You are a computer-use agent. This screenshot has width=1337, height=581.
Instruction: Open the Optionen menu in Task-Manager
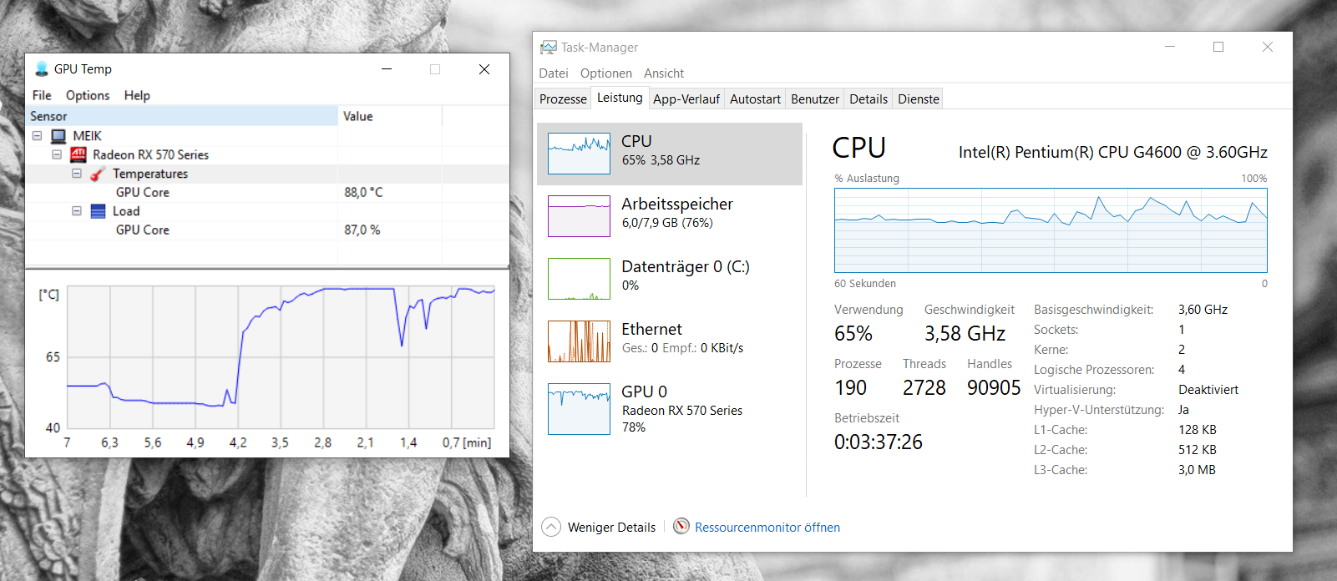pyautogui.click(x=606, y=73)
